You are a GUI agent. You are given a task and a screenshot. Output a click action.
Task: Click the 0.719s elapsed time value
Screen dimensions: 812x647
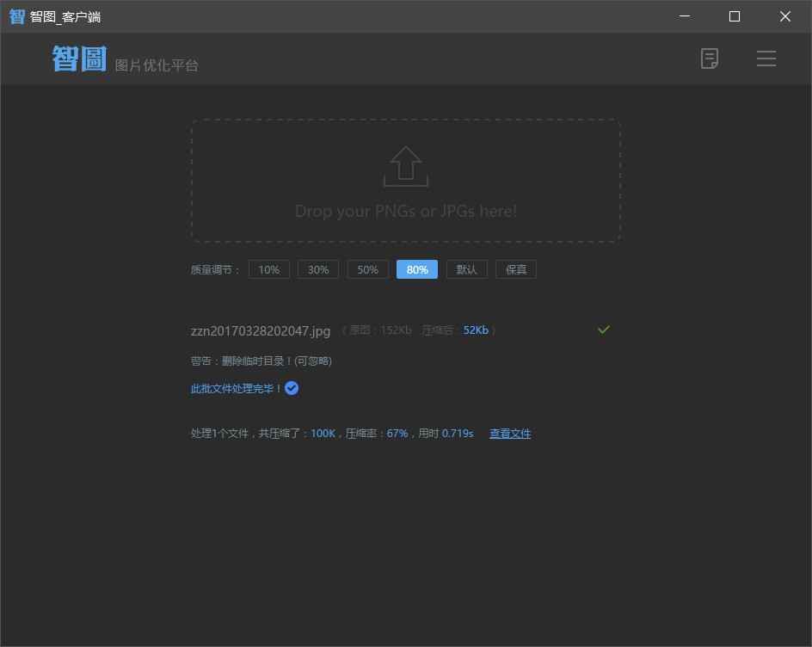point(458,433)
